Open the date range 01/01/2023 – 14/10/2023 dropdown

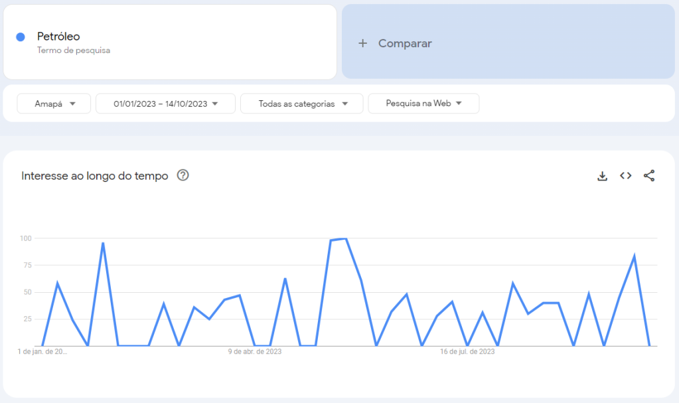[x=165, y=104]
